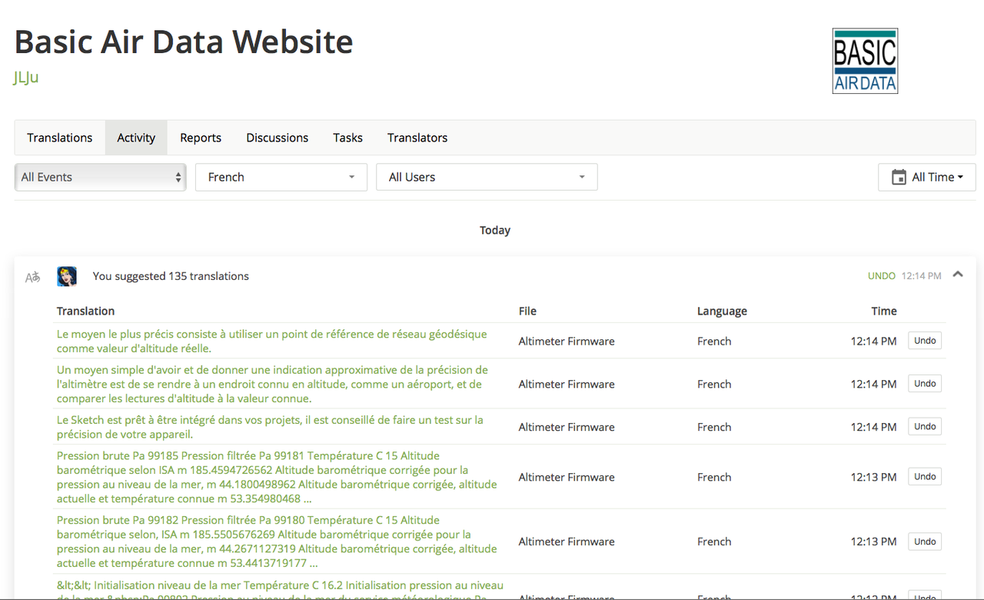Click the calendar icon in All Time

coord(898,177)
